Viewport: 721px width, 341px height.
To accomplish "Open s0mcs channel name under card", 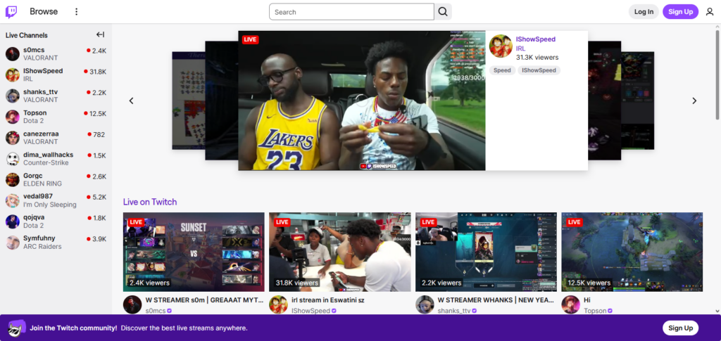I will point(156,311).
